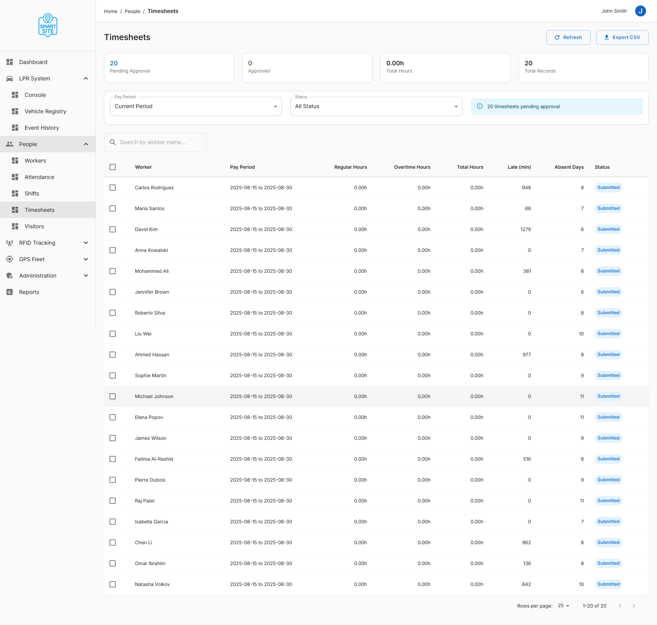Click next page arrow in pagination
The width and height of the screenshot is (657, 625).
click(633, 605)
